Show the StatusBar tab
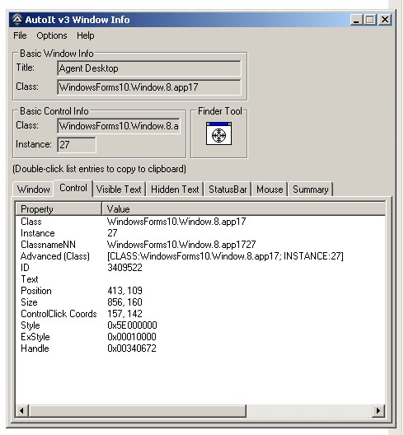This screenshot has height=435, width=404. pyautogui.click(x=228, y=189)
